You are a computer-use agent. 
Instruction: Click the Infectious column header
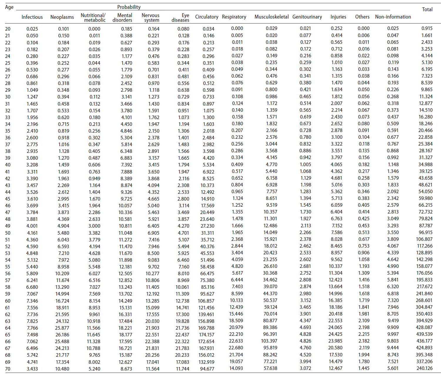[x=32, y=17]
